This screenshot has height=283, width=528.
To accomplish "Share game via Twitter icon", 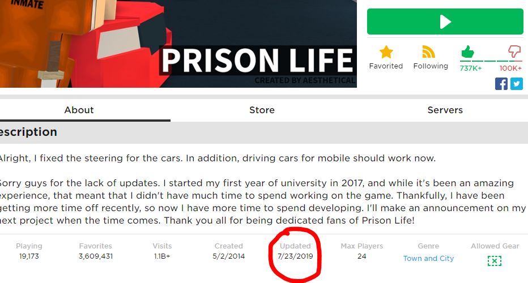I will (516, 84).
